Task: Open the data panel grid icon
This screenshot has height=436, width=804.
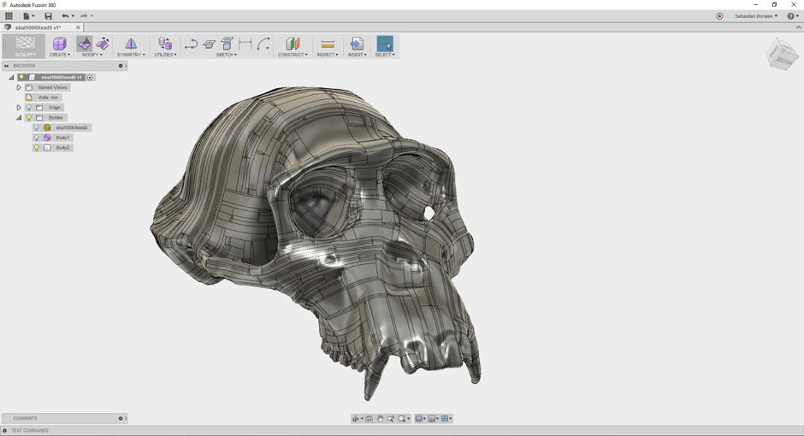Action: point(9,16)
